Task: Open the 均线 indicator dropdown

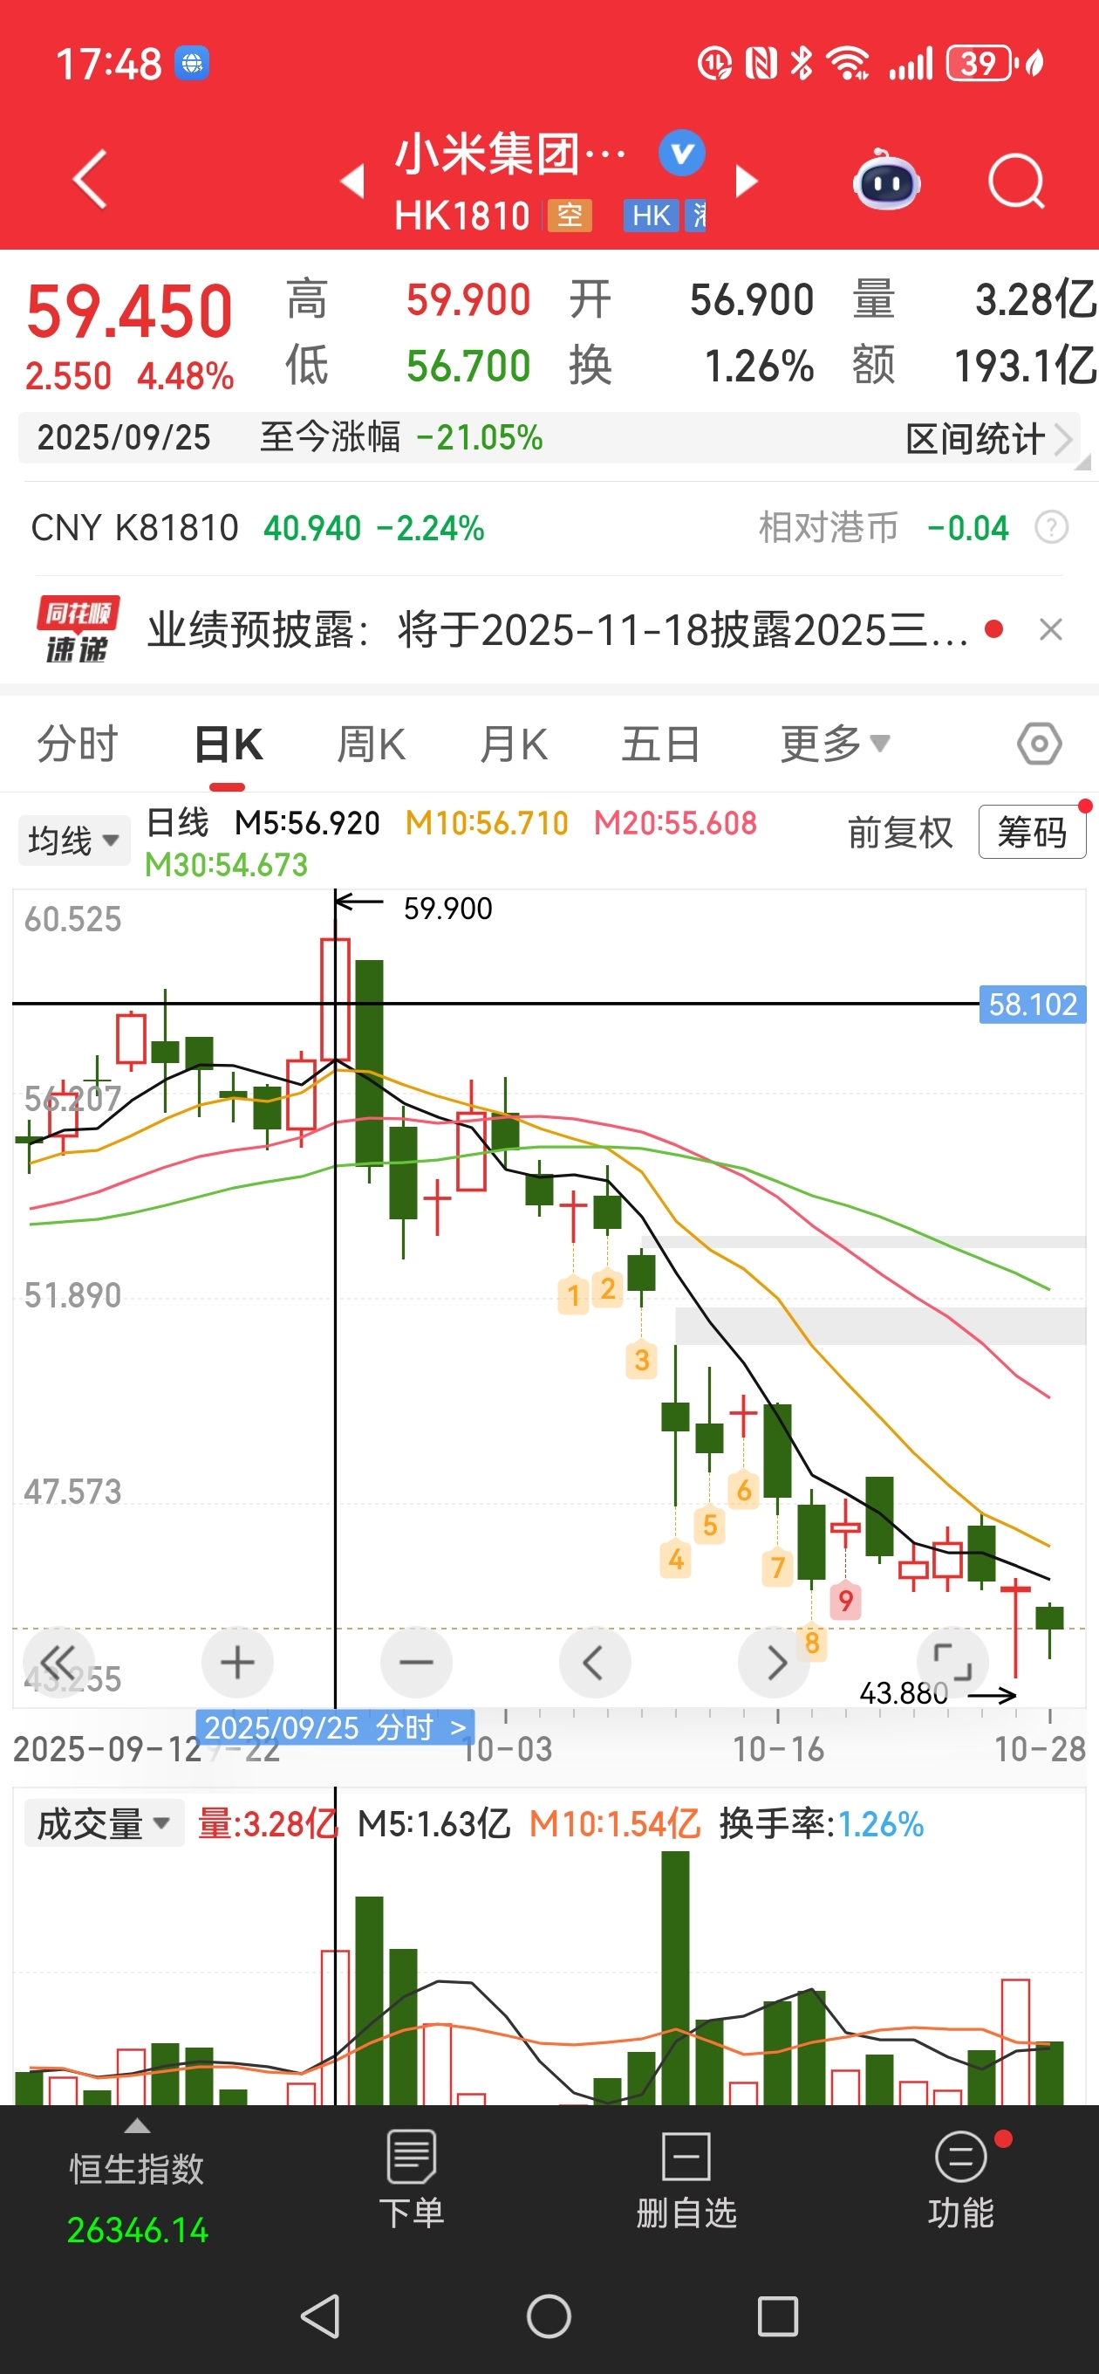Action: coord(73,840)
